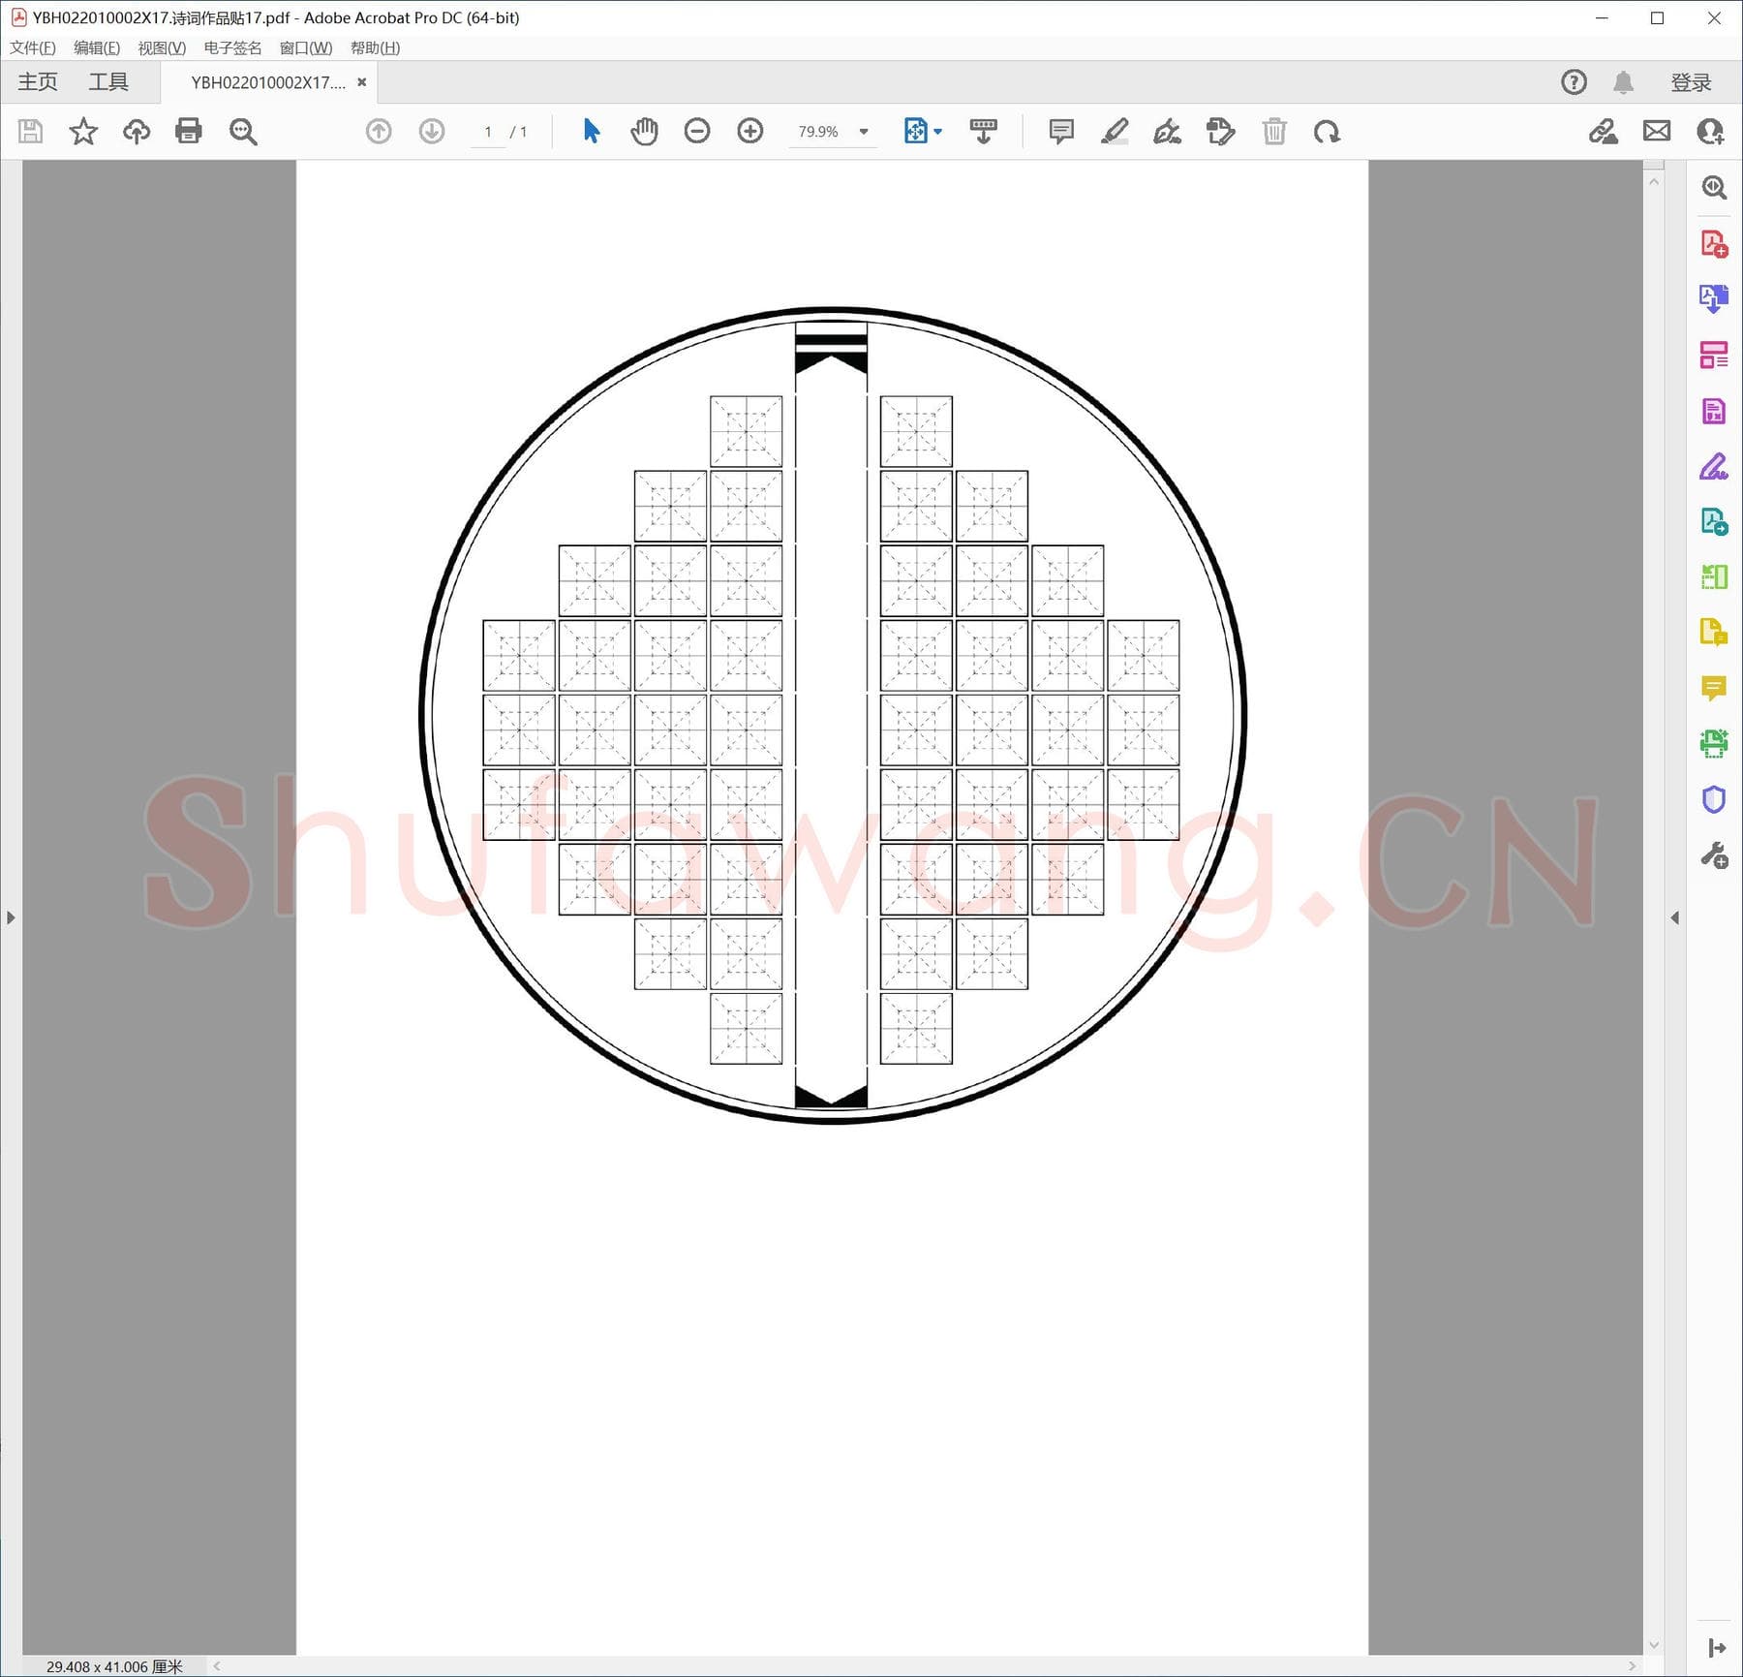The width and height of the screenshot is (1743, 1677).
Task: Delete with the trash icon
Action: [1274, 131]
